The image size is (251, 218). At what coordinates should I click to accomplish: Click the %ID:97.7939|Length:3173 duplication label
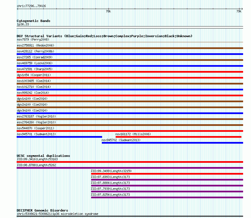pos(111,189)
